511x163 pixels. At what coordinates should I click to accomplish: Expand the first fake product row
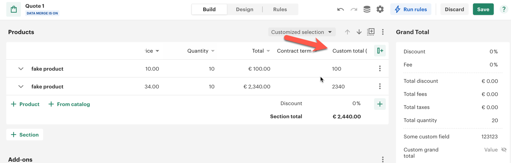pyautogui.click(x=21, y=69)
